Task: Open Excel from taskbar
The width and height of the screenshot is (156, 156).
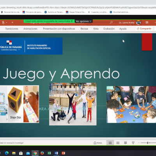Action: pos(49,153)
